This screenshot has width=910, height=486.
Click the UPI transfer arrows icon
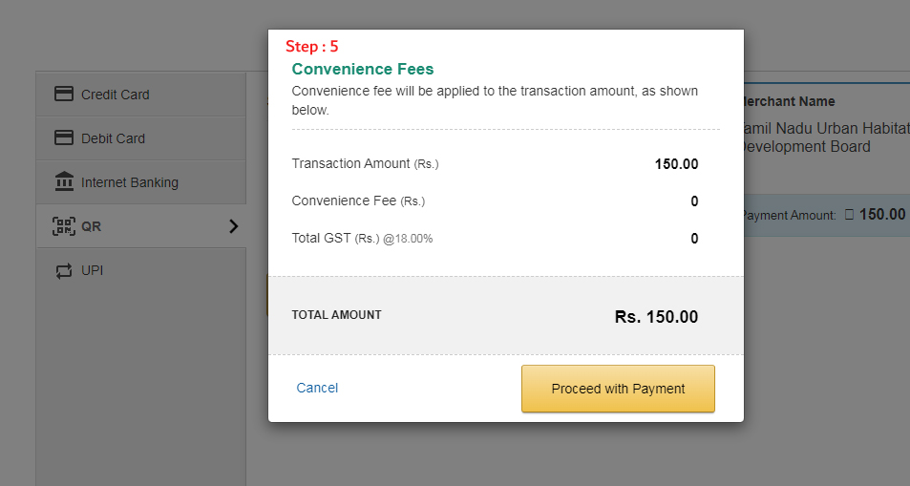(64, 270)
